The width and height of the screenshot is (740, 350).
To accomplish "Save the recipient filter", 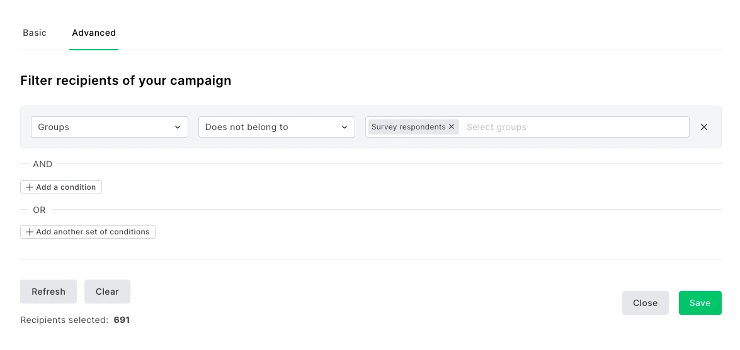I will tap(700, 303).
